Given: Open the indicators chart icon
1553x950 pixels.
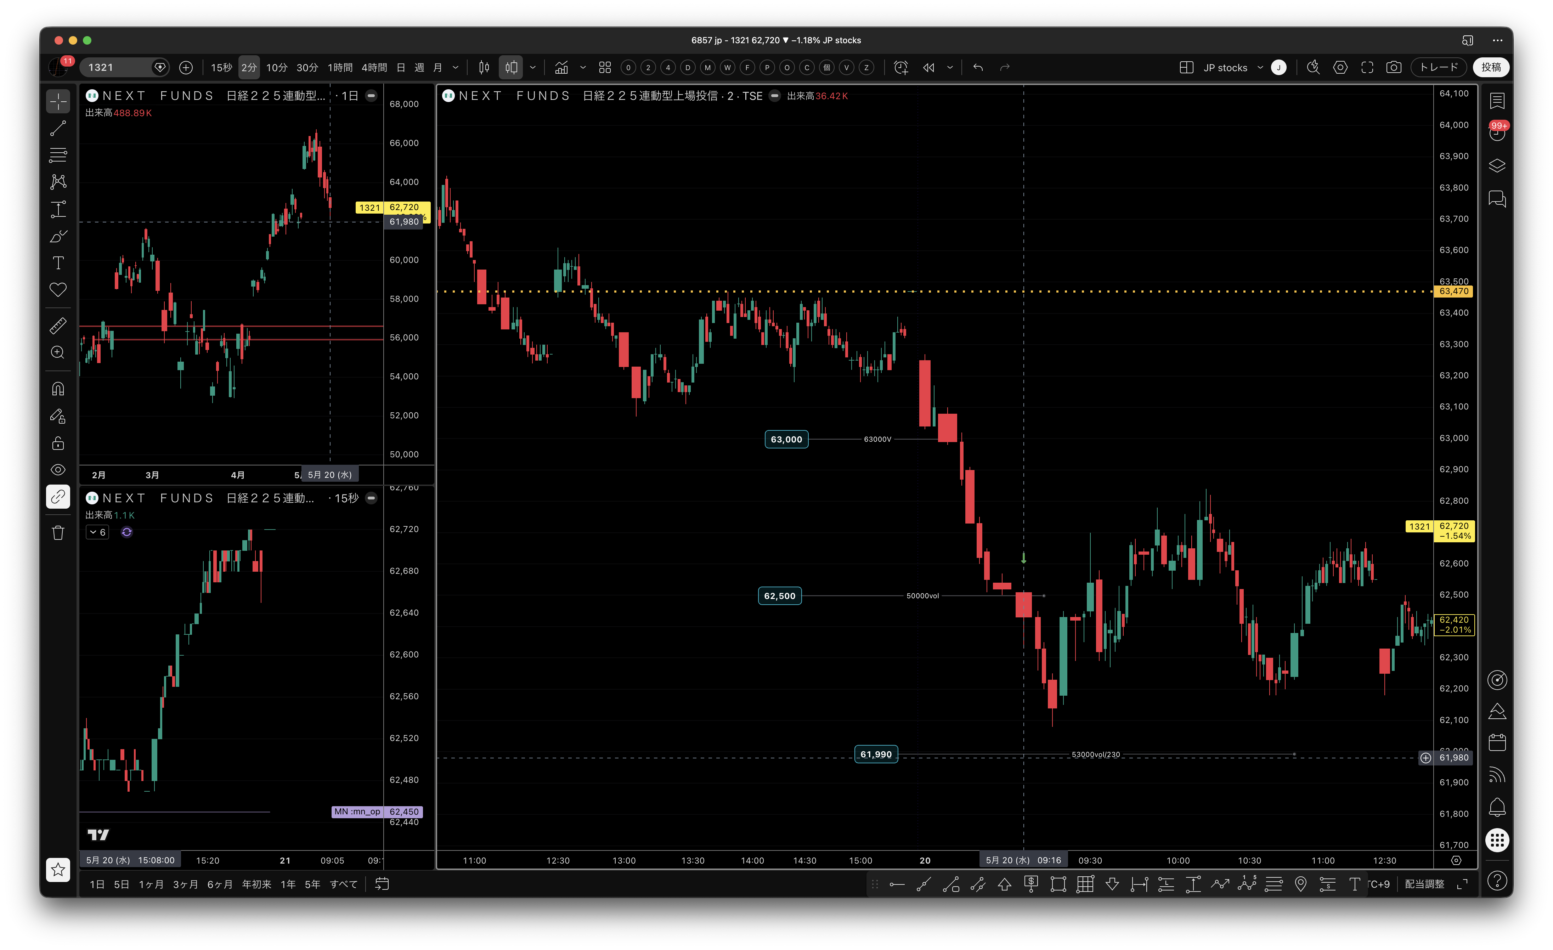Looking at the screenshot, I should [561, 67].
